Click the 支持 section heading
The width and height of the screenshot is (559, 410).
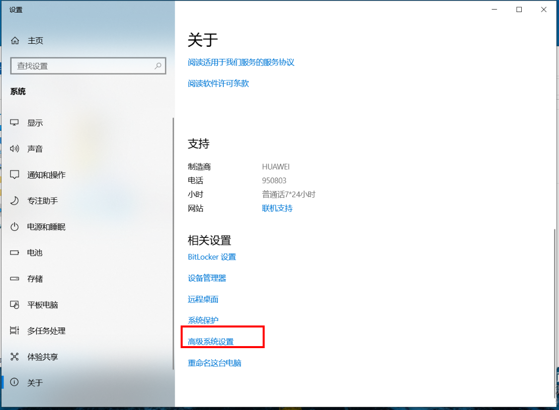pyautogui.click(x=199, y=144)
